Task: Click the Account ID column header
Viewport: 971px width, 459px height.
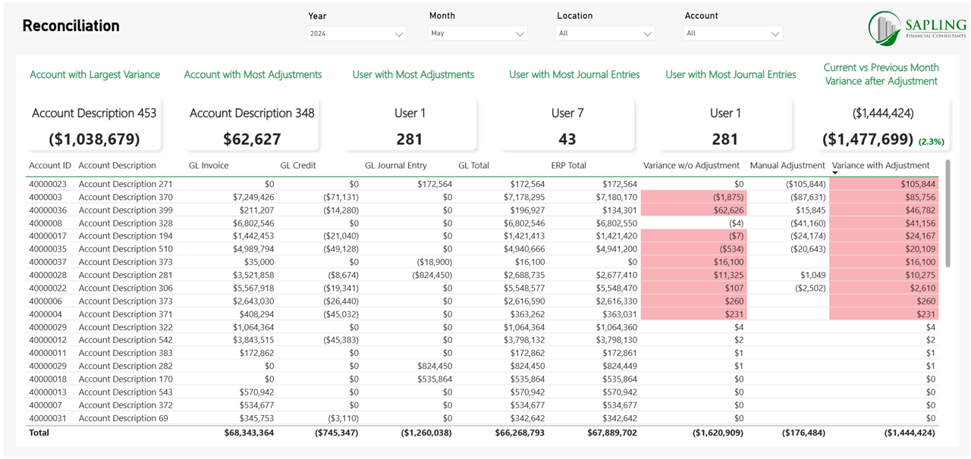Action: point(49,165)
